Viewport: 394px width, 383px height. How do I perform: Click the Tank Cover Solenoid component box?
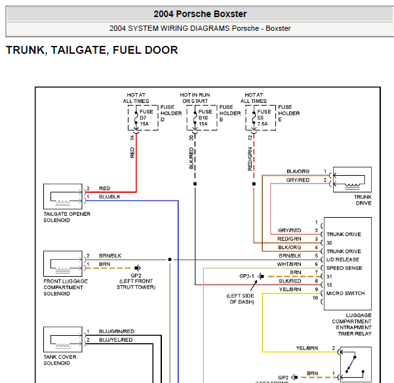tap(63, 339)
